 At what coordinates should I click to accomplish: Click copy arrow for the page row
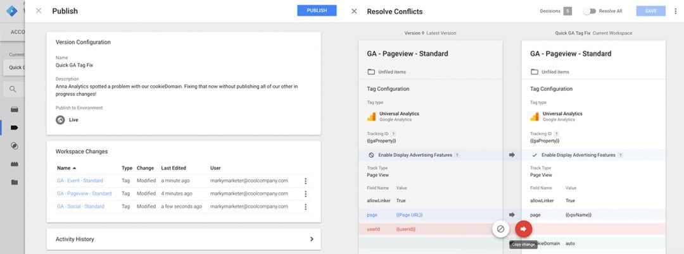(x=512, y=215)
